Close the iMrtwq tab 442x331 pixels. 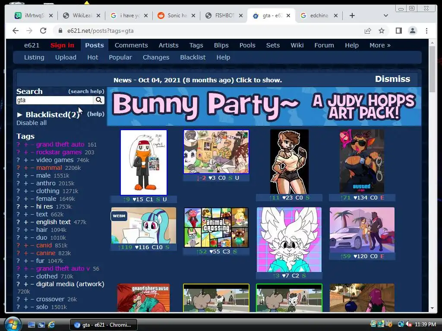[x=51, y=16]
